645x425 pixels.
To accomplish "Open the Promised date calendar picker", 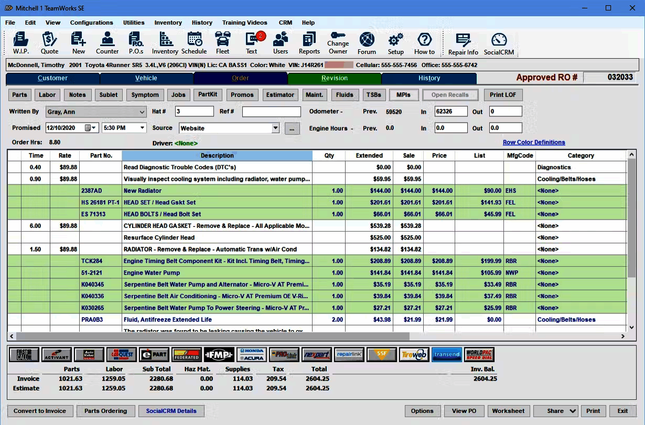I will [x=89, y=128].
